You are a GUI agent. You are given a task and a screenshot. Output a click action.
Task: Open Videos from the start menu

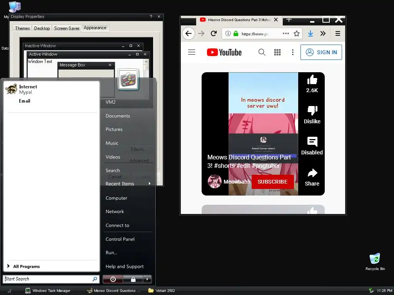point(113,157)
